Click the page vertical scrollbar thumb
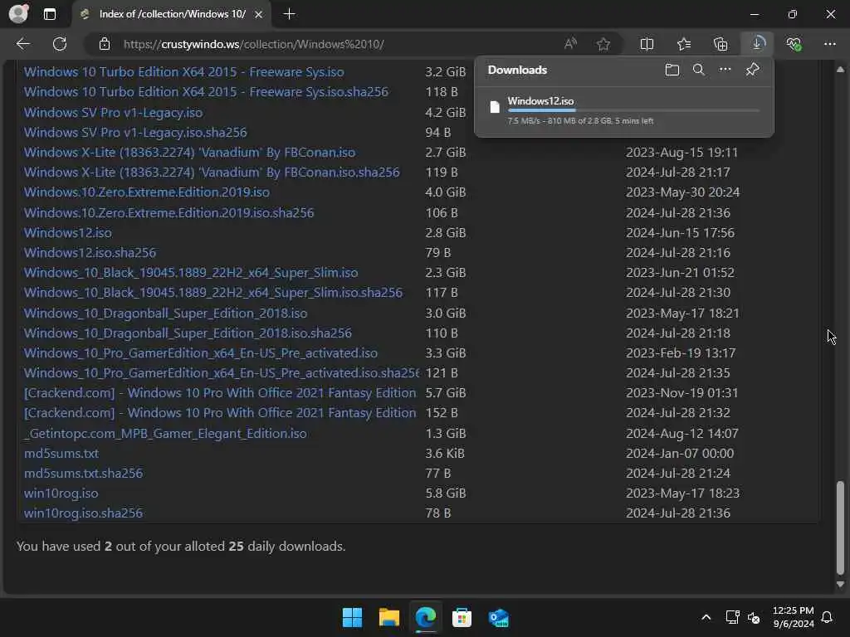Screen dimensions: 850x637 tap(840, 528)
